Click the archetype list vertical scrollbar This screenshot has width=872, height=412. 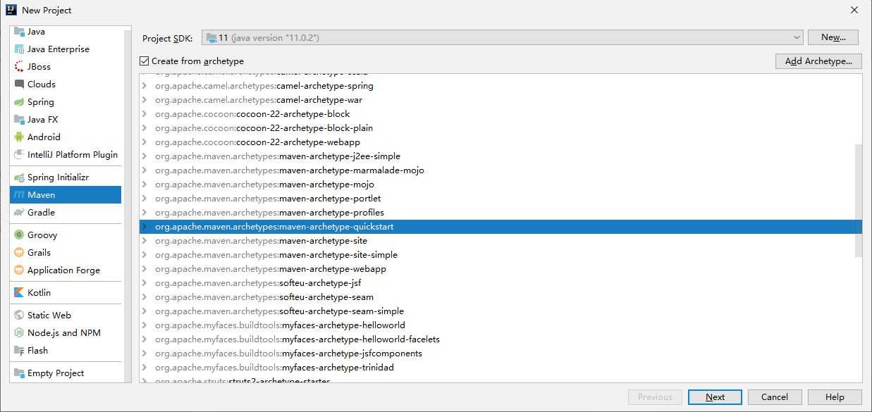858,200
